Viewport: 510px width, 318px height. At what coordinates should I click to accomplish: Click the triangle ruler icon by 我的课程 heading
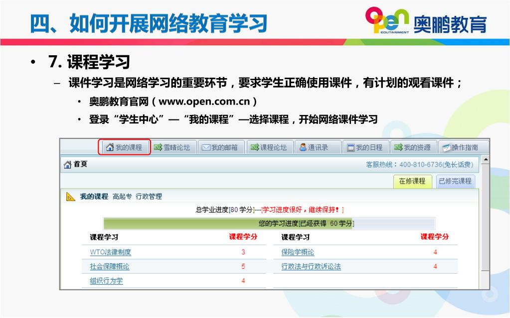pyautogui.click(x=71, y=197)
